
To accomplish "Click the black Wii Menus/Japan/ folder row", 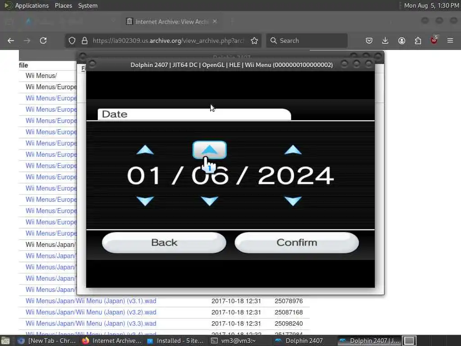I will point(50,245).
